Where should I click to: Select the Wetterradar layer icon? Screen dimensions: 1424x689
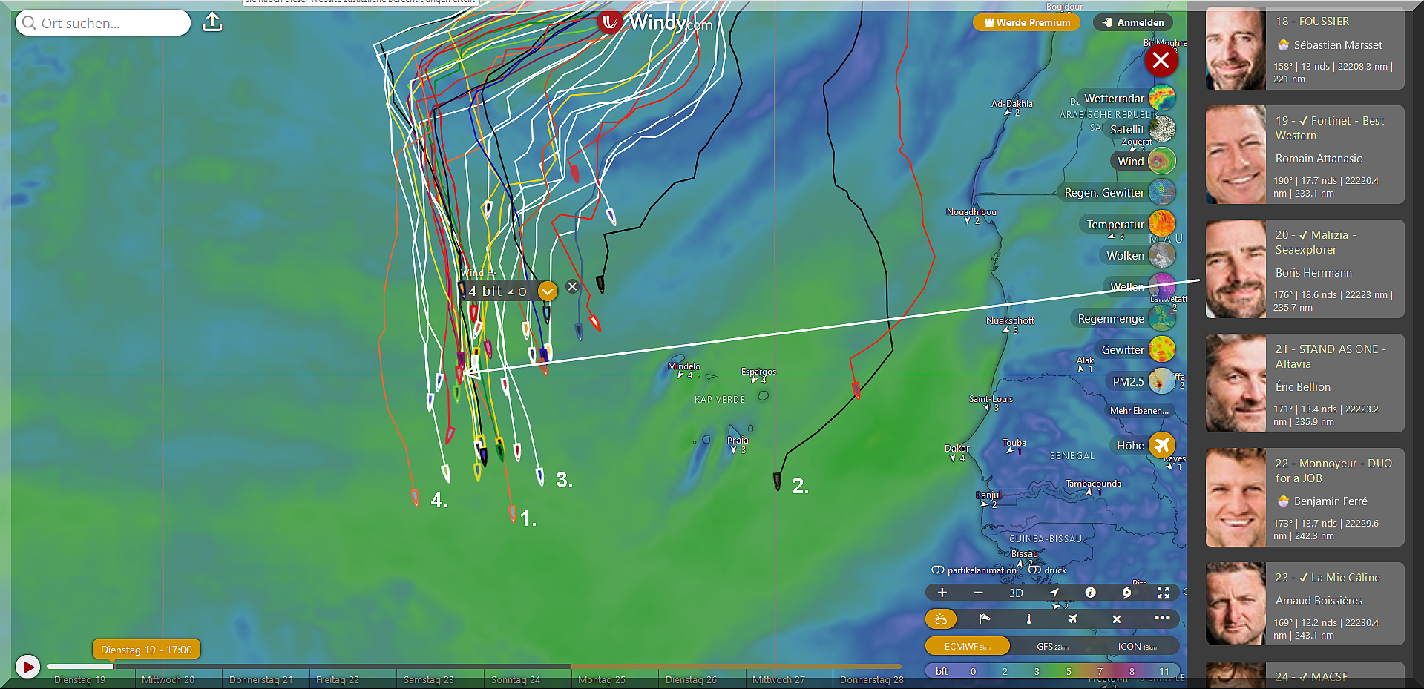pos(1162,98)
